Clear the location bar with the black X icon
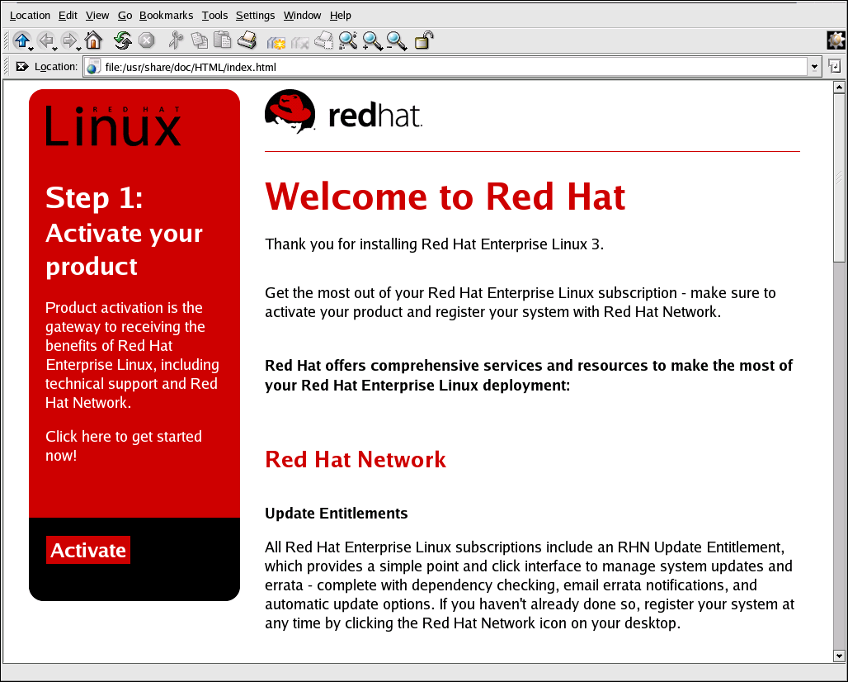Screen dimensions: 848x682 pos(21,66)
